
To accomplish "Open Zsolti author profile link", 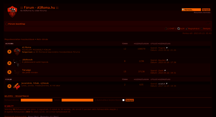I will pyautogui.click(x=161, y=71).
